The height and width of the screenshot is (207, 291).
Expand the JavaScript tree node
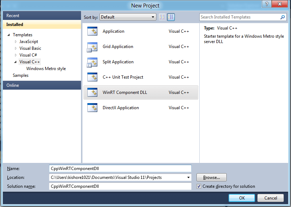(16, 42)
